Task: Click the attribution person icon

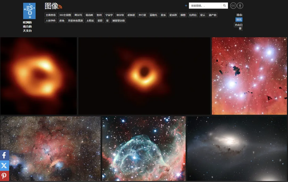Action: [240, 6]
